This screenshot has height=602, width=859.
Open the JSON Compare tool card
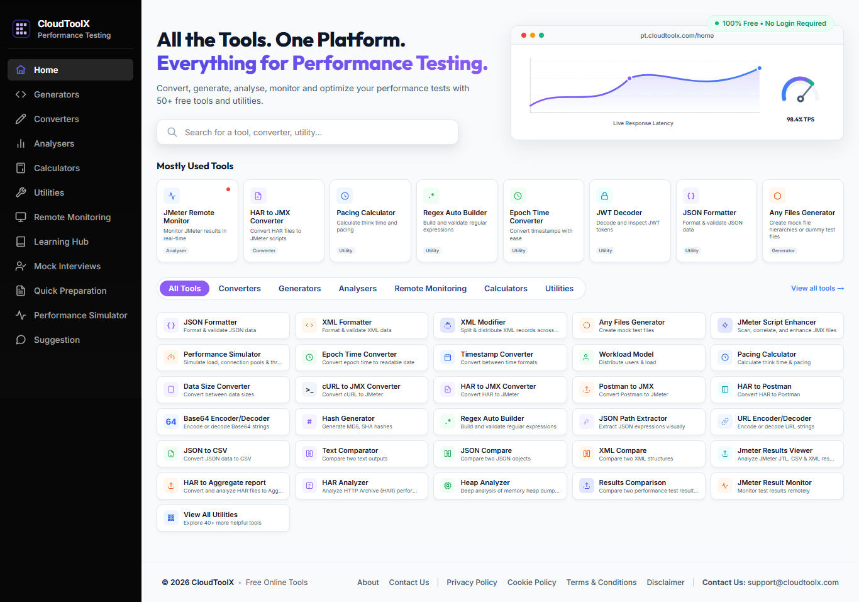[x=500, y=454]
